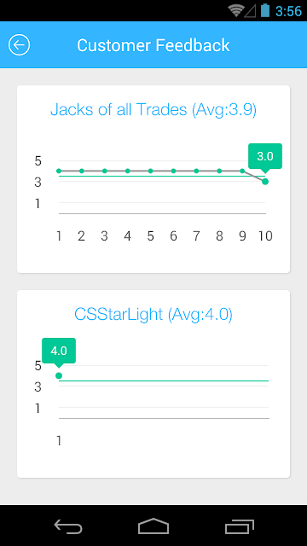Tap the Customer Feedback header title

(x=153, y=45)
